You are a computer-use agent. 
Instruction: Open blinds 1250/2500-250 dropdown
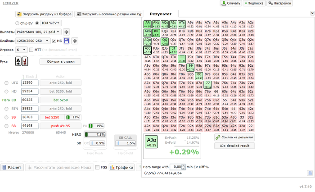click(33, 41)
